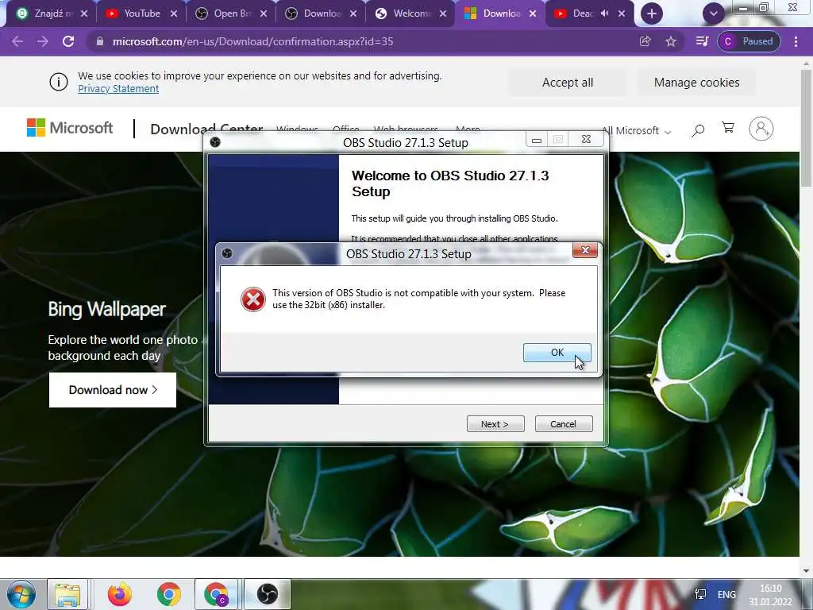Click the Microsoft logo
The height and width of the screenshot is (610, 813).
[70, 128]
